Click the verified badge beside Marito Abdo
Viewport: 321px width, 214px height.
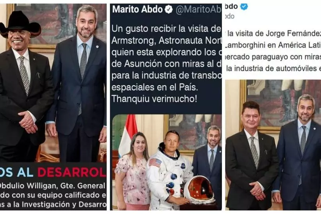169,10
